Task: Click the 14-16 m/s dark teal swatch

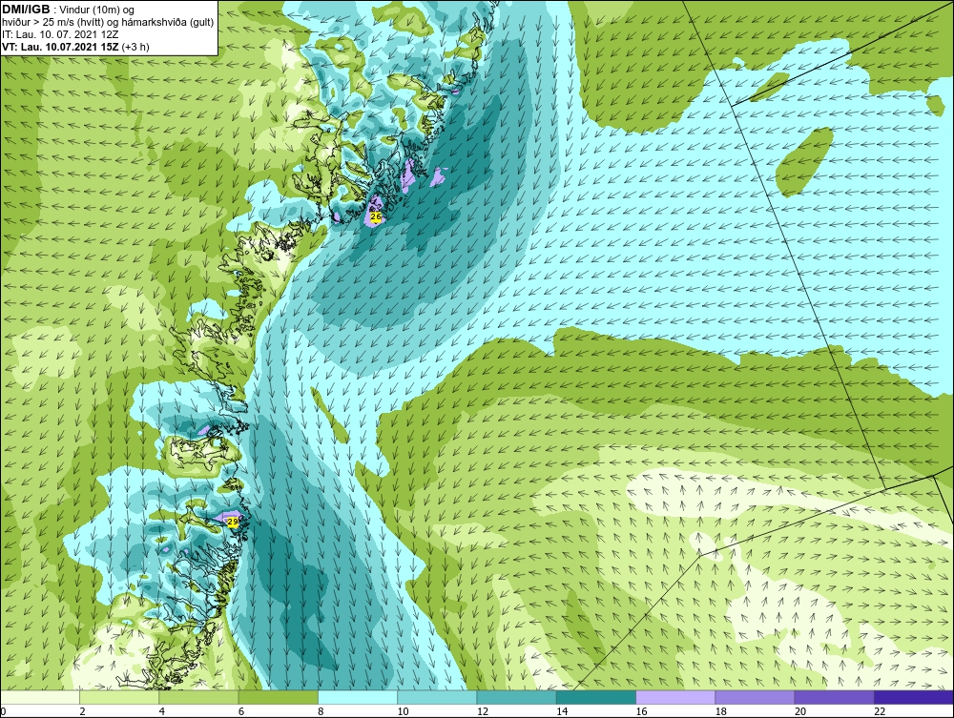Action: (596, 697)
